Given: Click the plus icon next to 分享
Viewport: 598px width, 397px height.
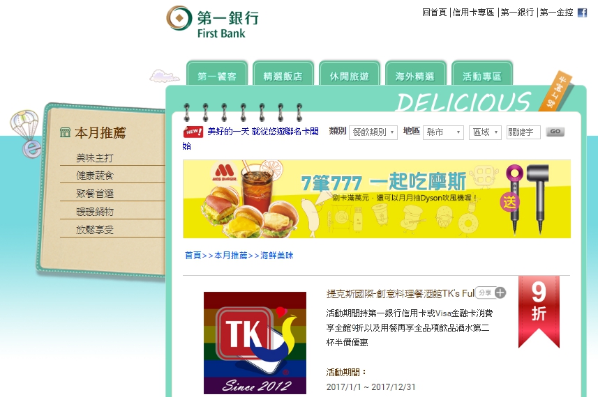Looking at the screenshot, I should (500, 293).
